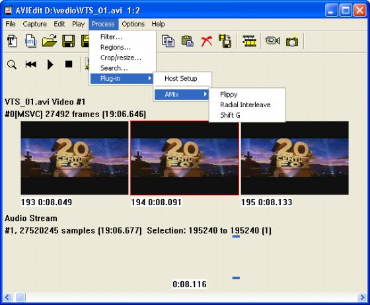Click the play button
The width and height of the screenshot is (370, 305).
click(x=50, y=64)
